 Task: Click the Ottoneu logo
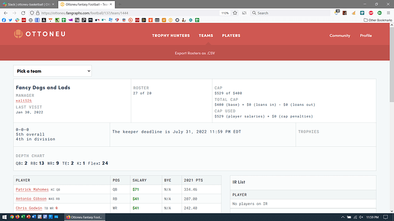40,34
